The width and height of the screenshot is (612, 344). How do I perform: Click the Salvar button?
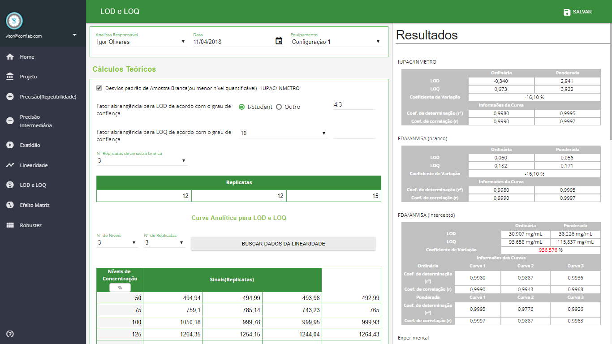[x=578, y=12]
